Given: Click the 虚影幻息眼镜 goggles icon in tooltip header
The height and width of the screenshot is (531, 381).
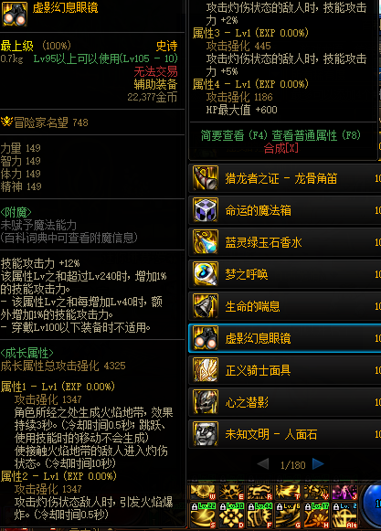Looking at the screenshot, I should coord(15,14).
